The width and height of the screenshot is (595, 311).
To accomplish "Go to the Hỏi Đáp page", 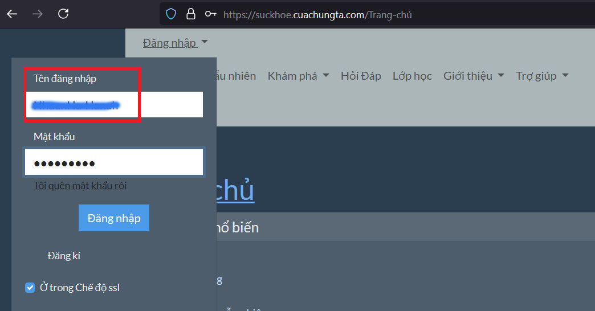I will 361,76.
